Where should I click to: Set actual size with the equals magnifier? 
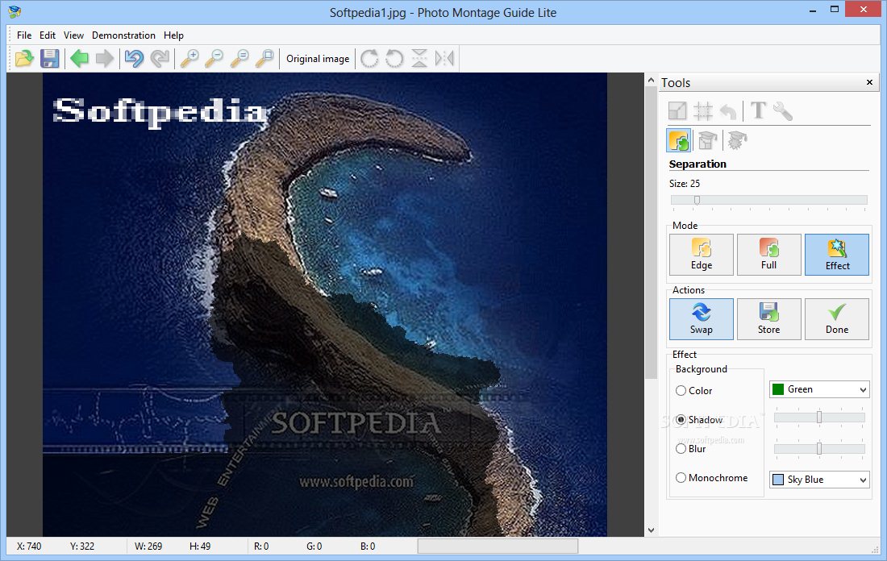(x=239, y=58)
